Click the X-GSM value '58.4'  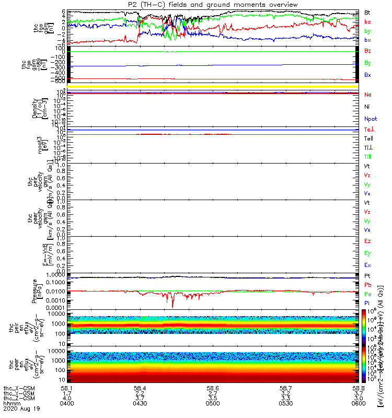(140, 389)
